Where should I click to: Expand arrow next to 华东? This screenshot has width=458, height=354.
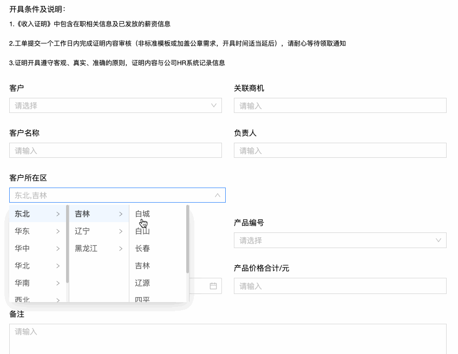(58, 231)
